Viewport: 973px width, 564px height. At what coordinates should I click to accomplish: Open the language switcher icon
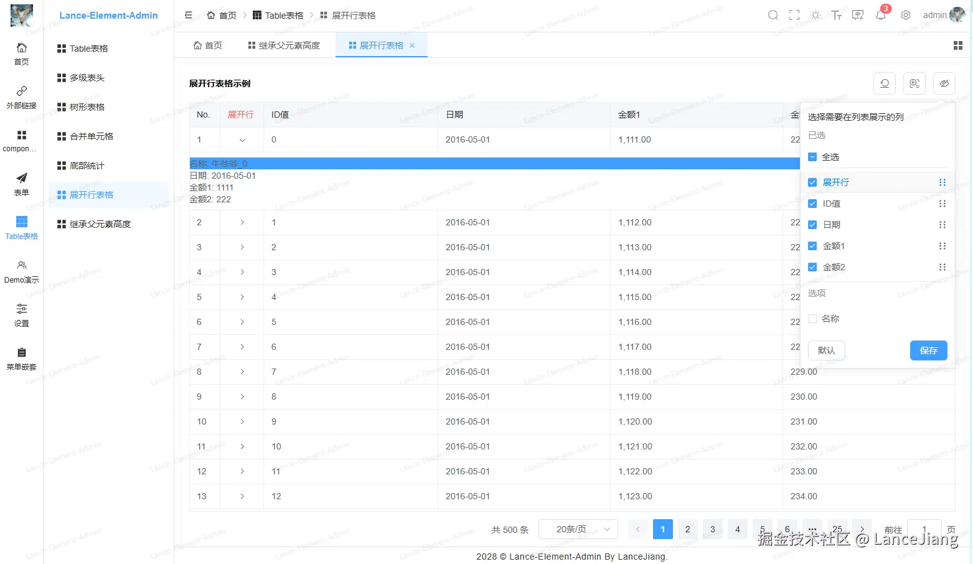point(857,14)
